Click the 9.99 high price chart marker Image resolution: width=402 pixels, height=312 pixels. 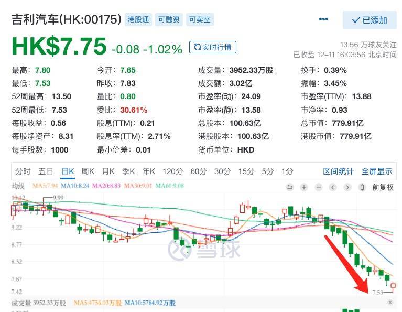tap(58, 198)
